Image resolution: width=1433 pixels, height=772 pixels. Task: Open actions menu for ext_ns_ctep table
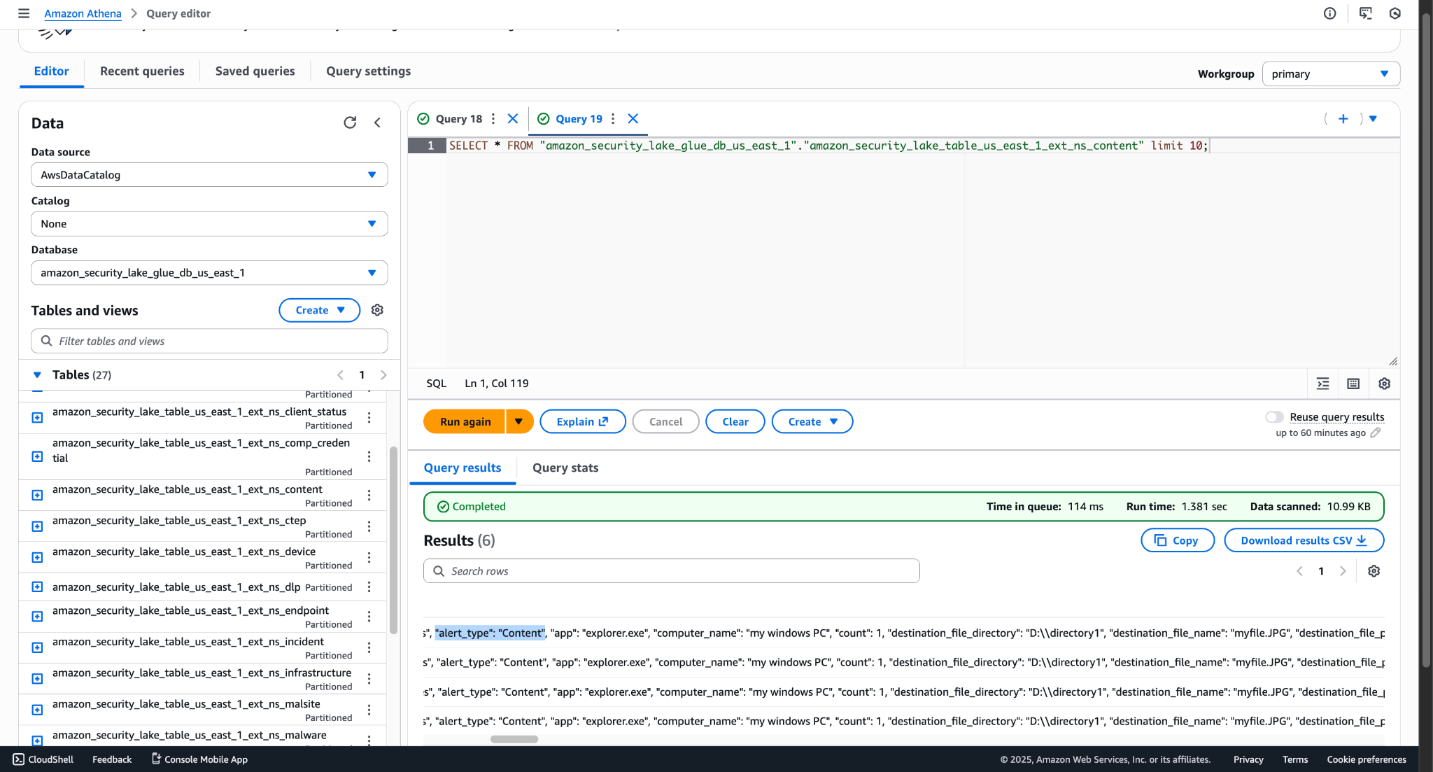click(x=369, y=526)
